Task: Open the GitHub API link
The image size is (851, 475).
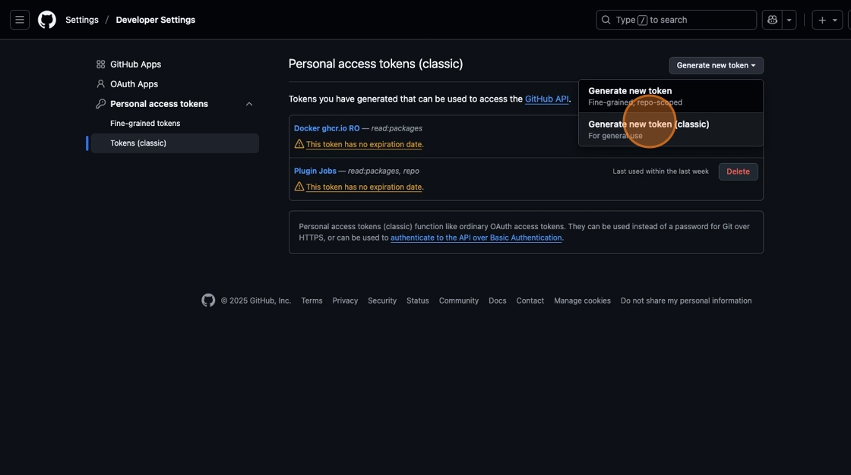Action: point(546,99)
